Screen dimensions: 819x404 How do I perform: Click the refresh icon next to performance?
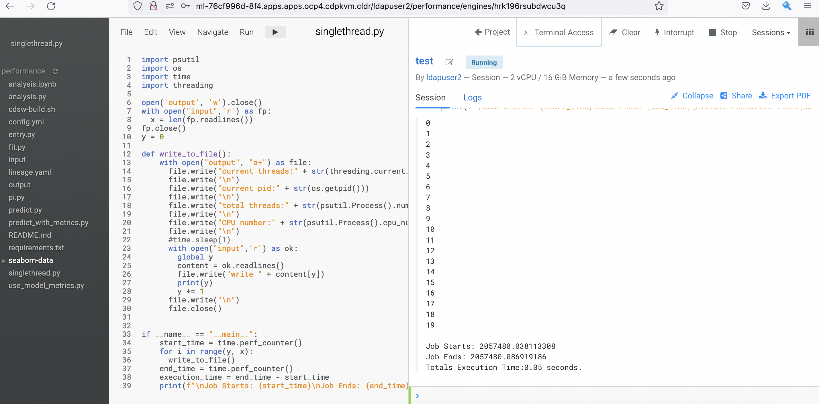[x=55, y=71]
